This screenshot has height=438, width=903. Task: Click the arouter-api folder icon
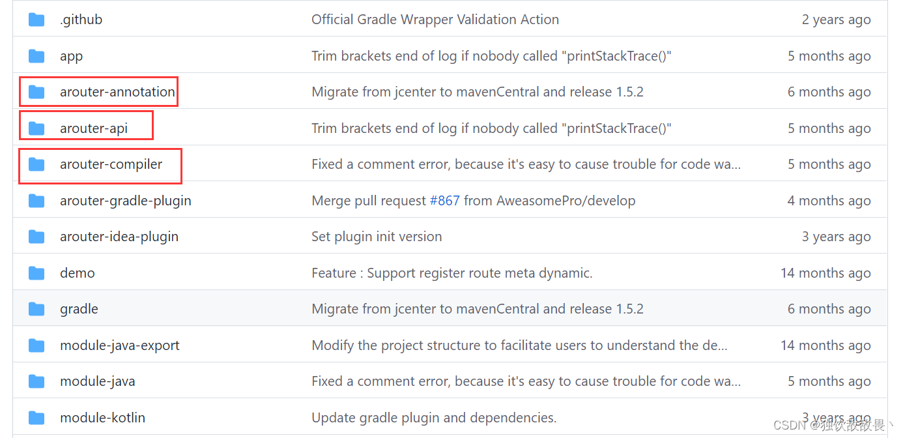(x=36, y=128)
